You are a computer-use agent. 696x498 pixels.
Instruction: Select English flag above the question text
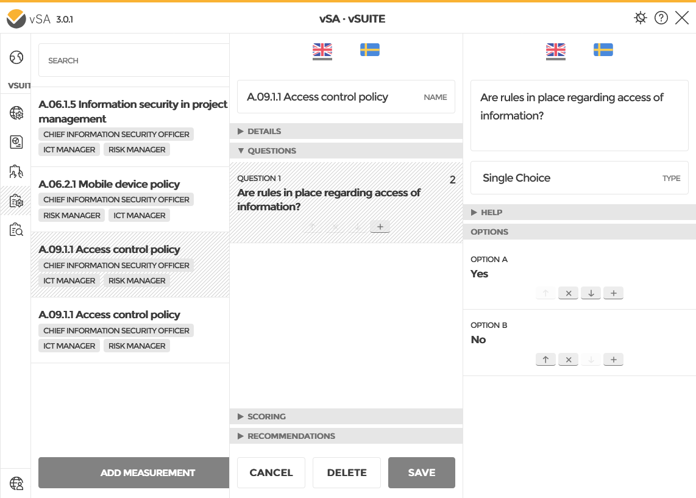point(556,50)
